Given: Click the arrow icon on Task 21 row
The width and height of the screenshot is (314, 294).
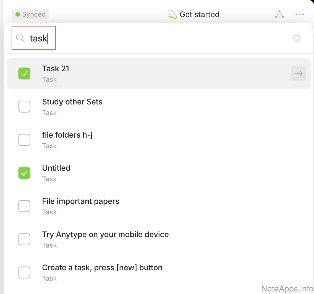Looking at the screenshot, I should [x=298, y=73].
